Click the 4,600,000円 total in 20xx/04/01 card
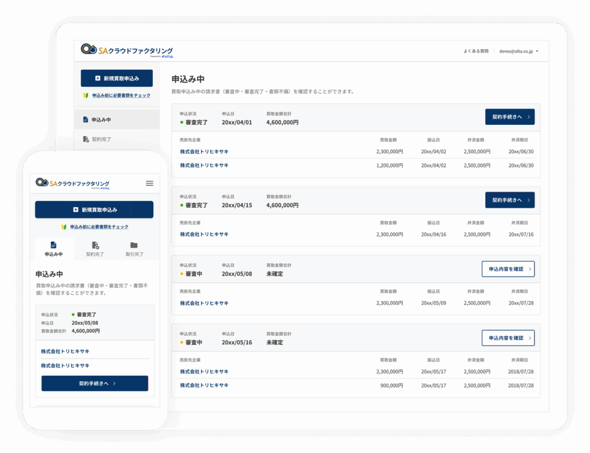This screenshot has height=453, width=590. 282,123
